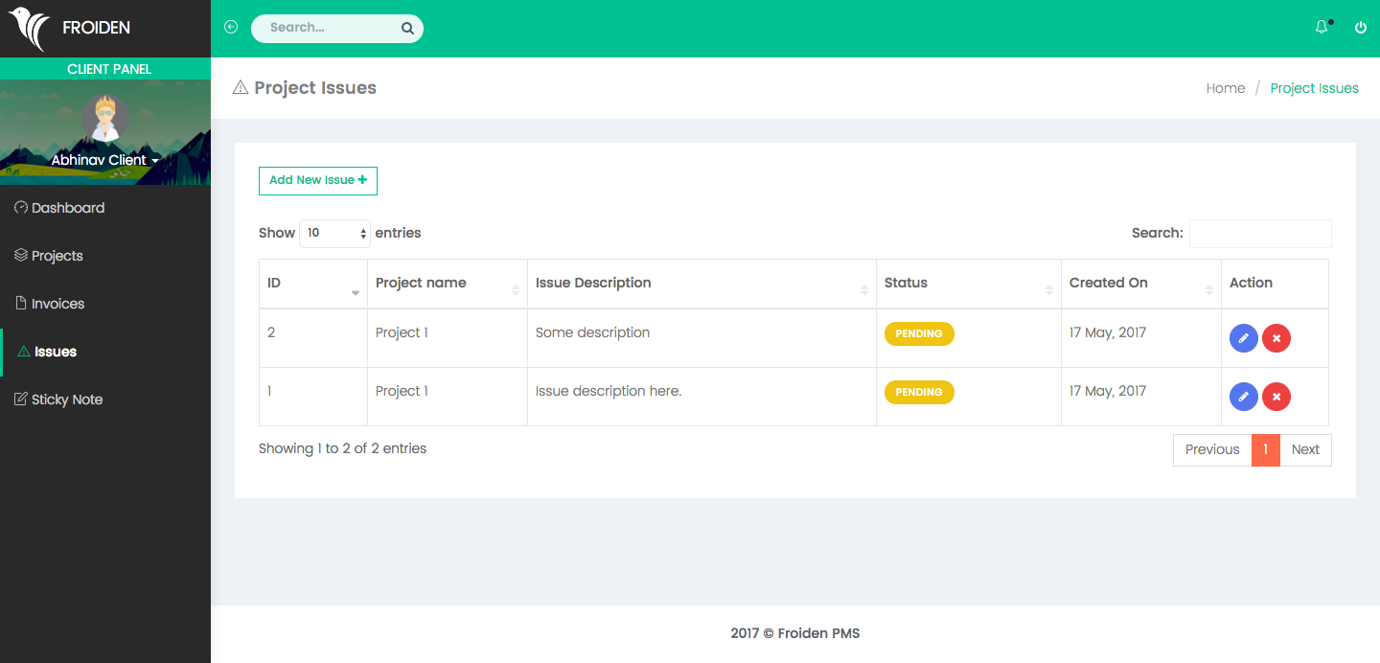Image resolution: width=1380 pixels, height=663 pixels.
Task: Edit issue 1 with the pencil icon
Action: [1243, 397]
